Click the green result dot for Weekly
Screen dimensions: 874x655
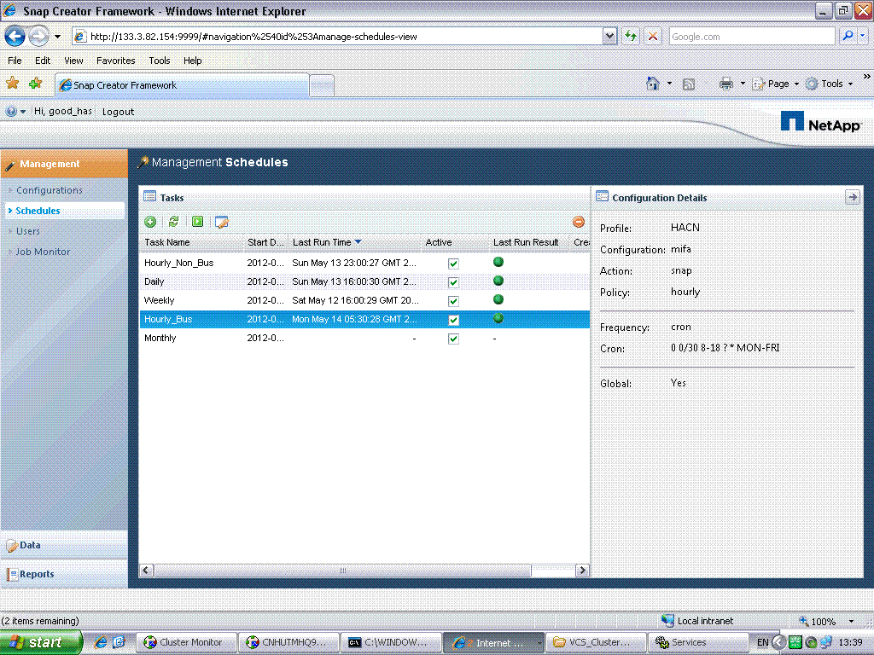tap(498, 299)
